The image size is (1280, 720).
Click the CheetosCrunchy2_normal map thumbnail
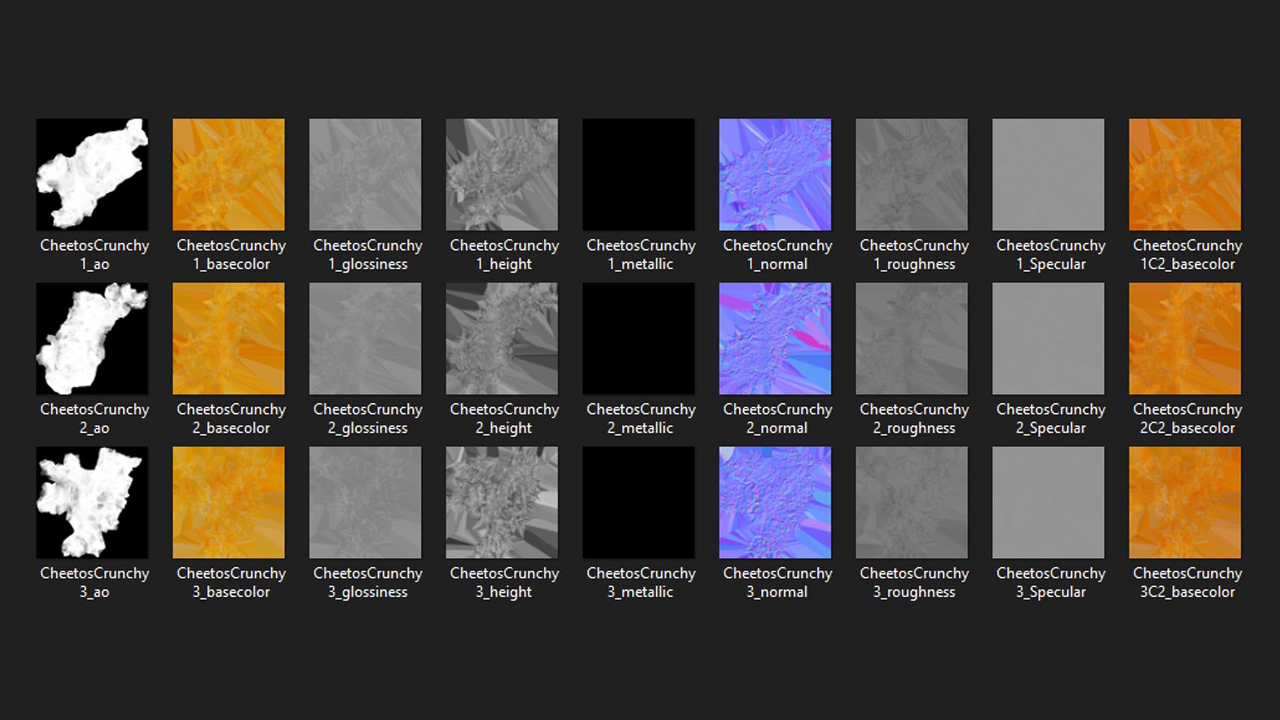click(x=775, y=339)
